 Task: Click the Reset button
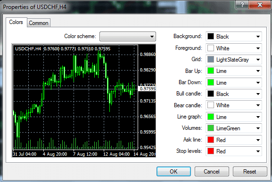pos(250,172)
